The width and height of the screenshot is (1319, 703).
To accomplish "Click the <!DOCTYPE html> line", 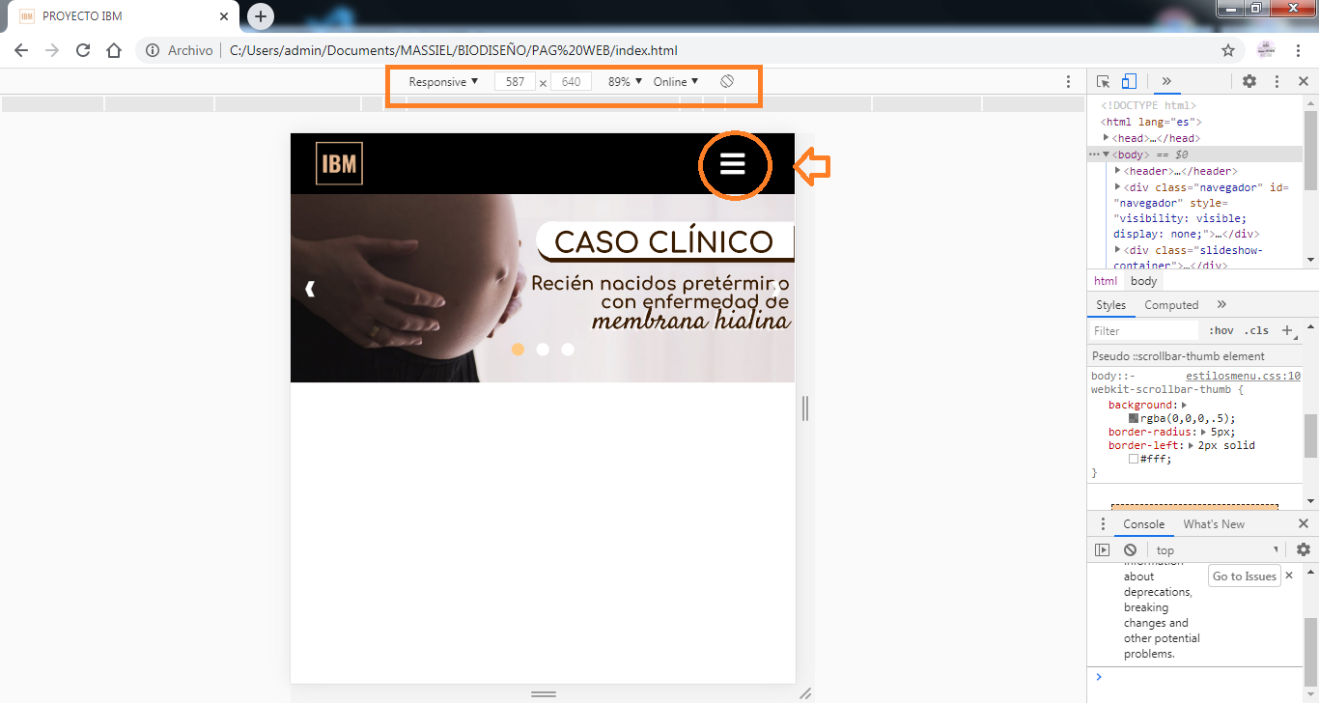I will (x=1149, y=105).
